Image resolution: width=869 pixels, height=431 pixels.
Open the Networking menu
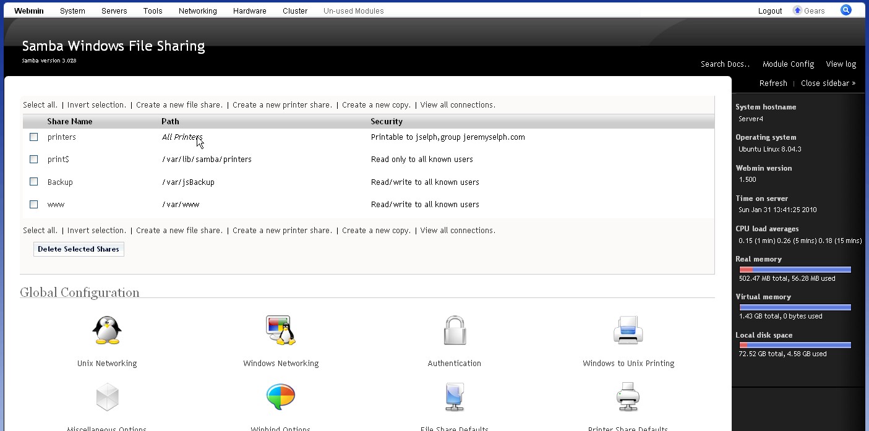coord(197,11)
